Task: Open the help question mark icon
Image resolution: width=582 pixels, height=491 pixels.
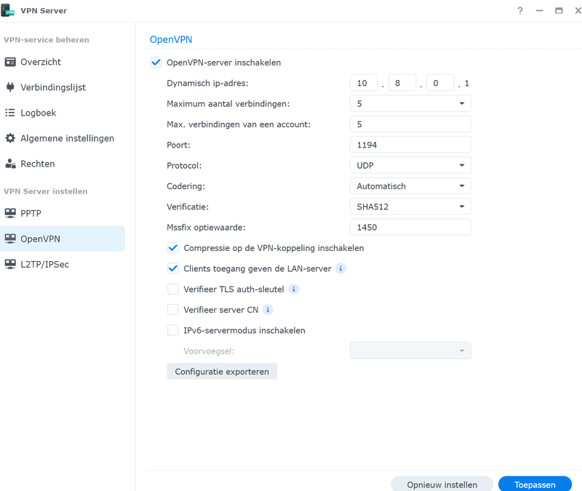Action: pyautogui.click(x=520, y=11)
